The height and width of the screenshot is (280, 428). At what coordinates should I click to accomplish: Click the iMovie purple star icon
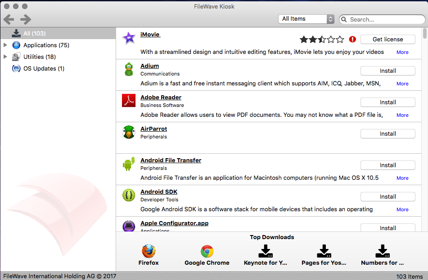(x=129, y=38)
